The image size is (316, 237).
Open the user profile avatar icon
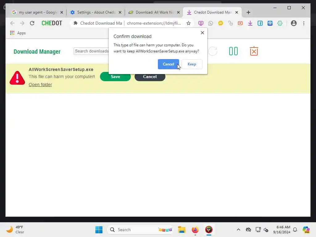pyautogui.click(x=294, y=23)
